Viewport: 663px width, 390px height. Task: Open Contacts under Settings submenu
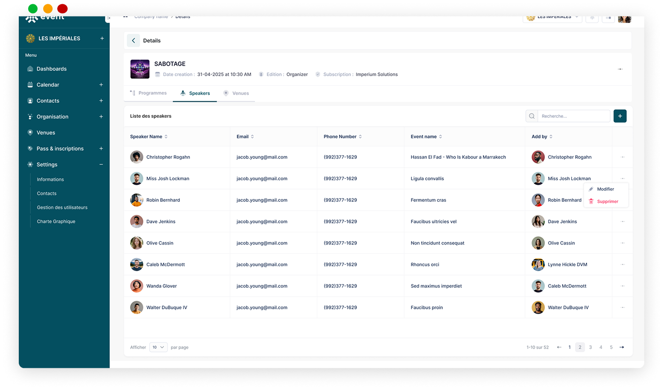[x=46, y=194]
